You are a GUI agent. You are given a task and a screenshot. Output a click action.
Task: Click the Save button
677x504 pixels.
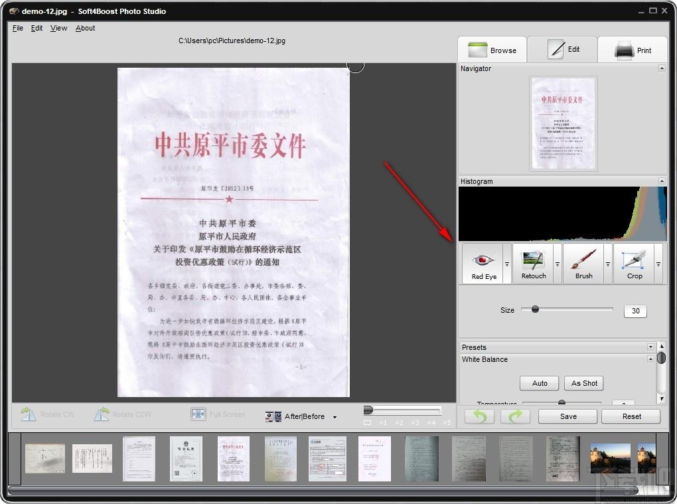coord(567,416)
